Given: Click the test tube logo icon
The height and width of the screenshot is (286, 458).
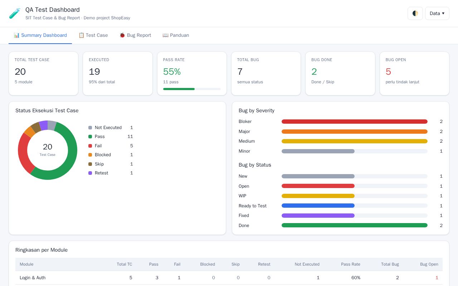Looking at the screenshot, I should click(15, 13).
